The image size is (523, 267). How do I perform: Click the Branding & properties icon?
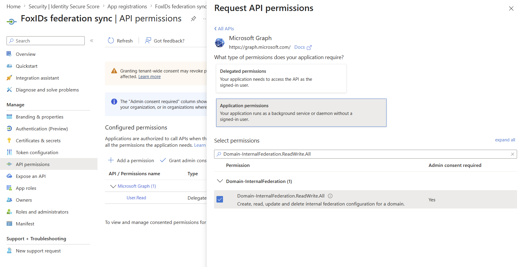click(x=9, y=117)
